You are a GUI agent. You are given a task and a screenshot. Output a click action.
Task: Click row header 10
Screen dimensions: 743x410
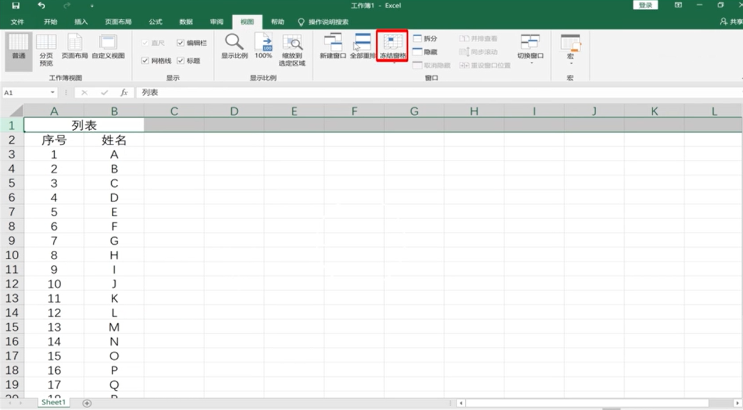(x=12, y=255)
